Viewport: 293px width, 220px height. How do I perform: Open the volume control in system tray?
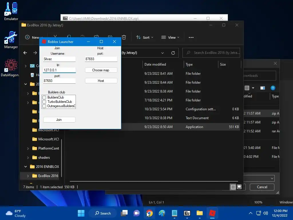[x=265, y=213]
